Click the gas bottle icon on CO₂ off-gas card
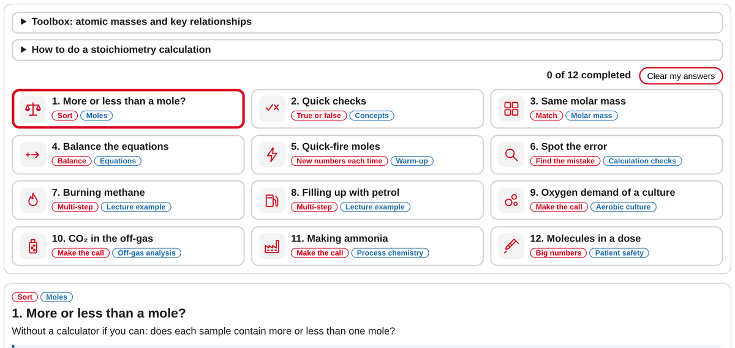This screenshot has width=735, height=348. pos(33,246)
